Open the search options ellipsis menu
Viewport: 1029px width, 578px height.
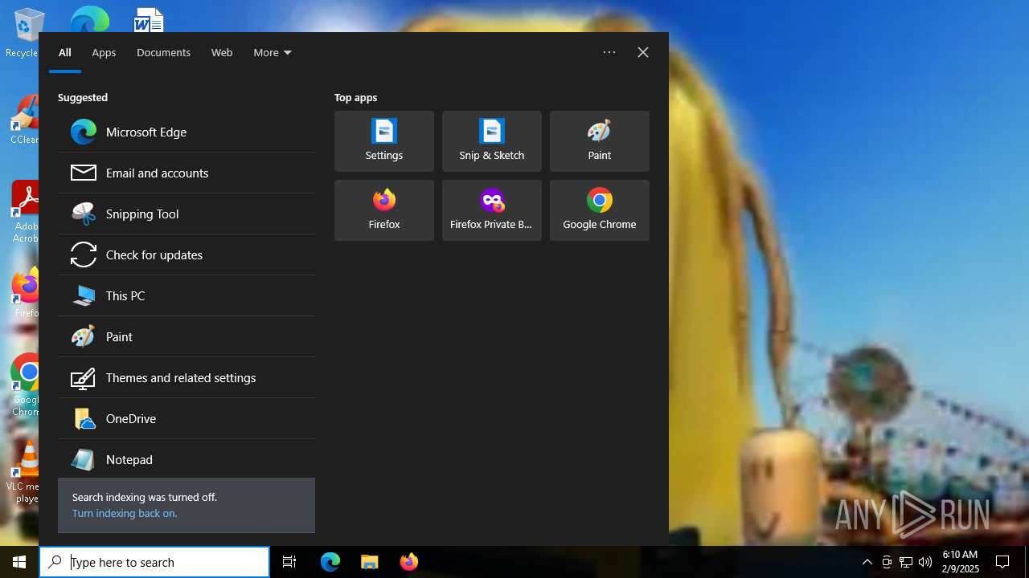pyautogui.click(x=609, y=52)
